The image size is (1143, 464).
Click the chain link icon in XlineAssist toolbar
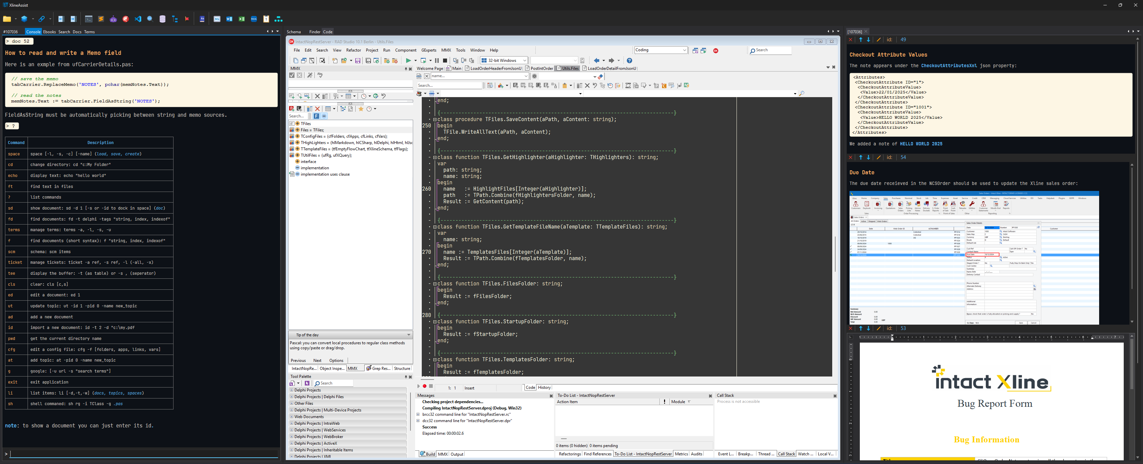click(41, 19)
